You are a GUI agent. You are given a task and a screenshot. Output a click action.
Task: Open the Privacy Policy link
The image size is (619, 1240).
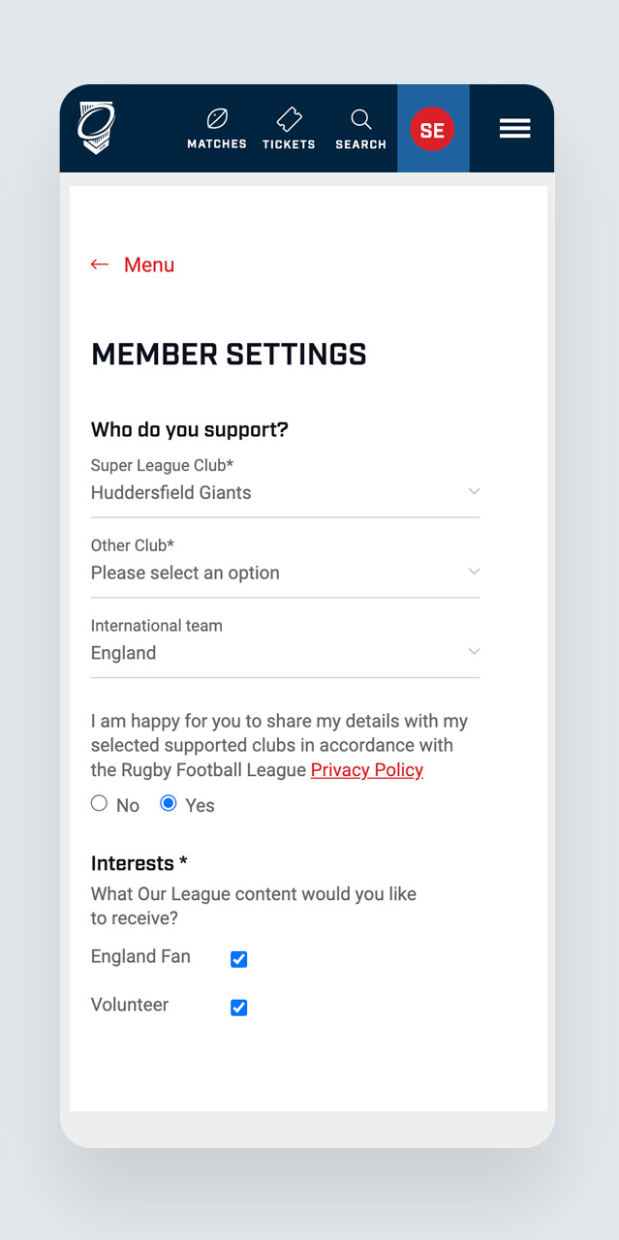click(x=366, y=769)
